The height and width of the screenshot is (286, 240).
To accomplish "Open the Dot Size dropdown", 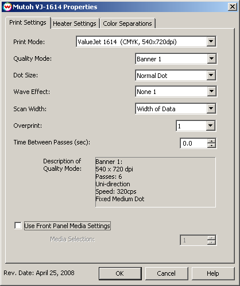I will pos(211,75).
